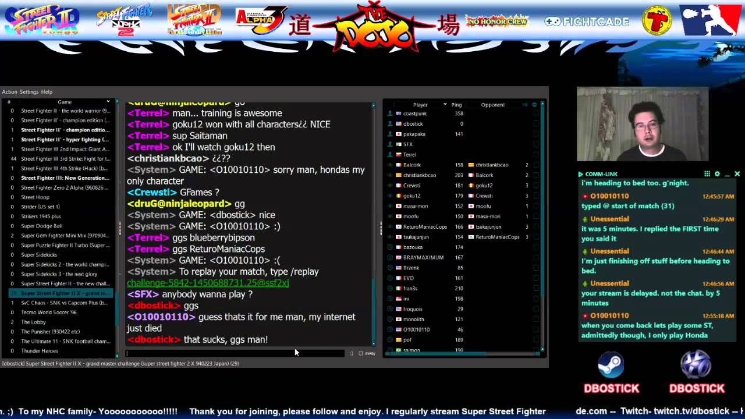Click the away clock icon next to bazouka
This screenshot has width=745, height=419.
[x=390, y=247]
